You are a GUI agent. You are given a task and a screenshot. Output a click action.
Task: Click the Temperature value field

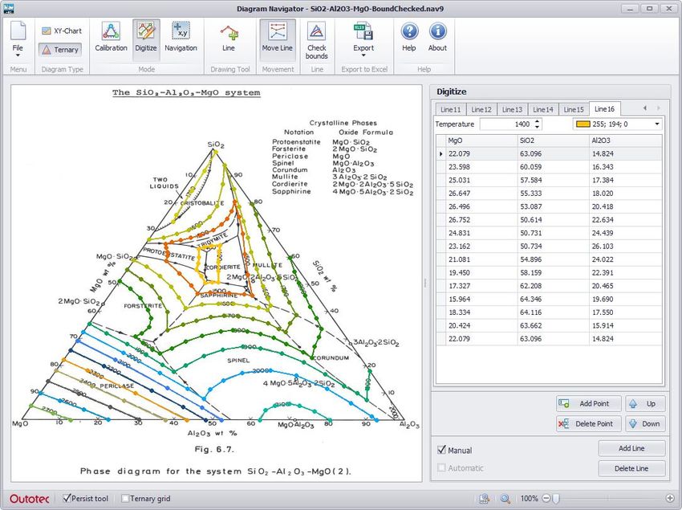point(506,124)
